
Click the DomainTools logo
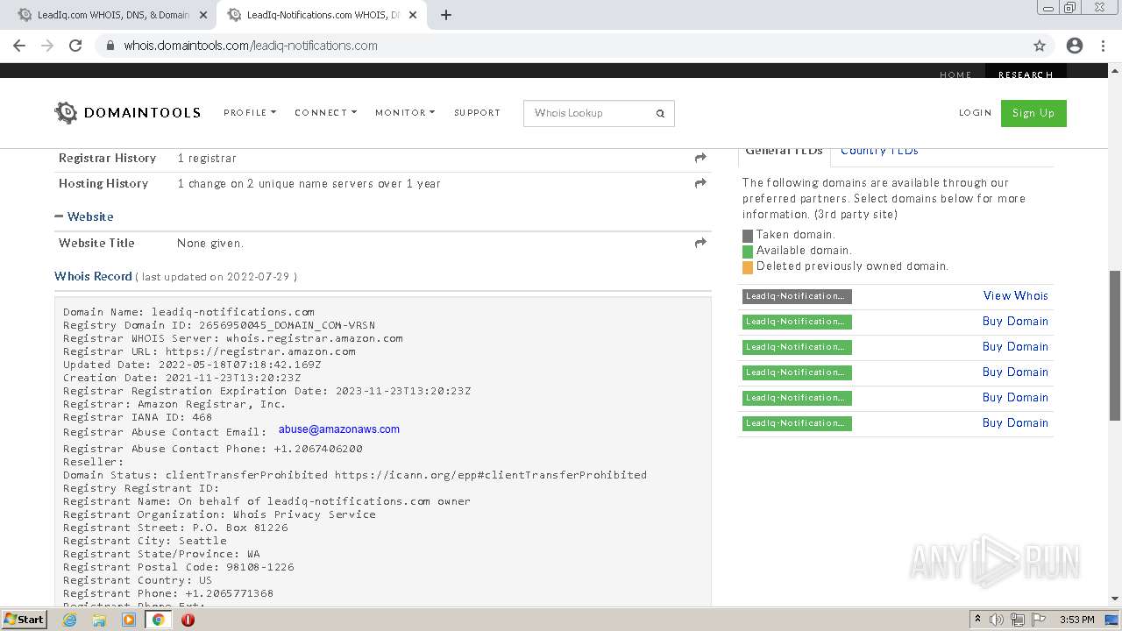click(x=127, y=112)
